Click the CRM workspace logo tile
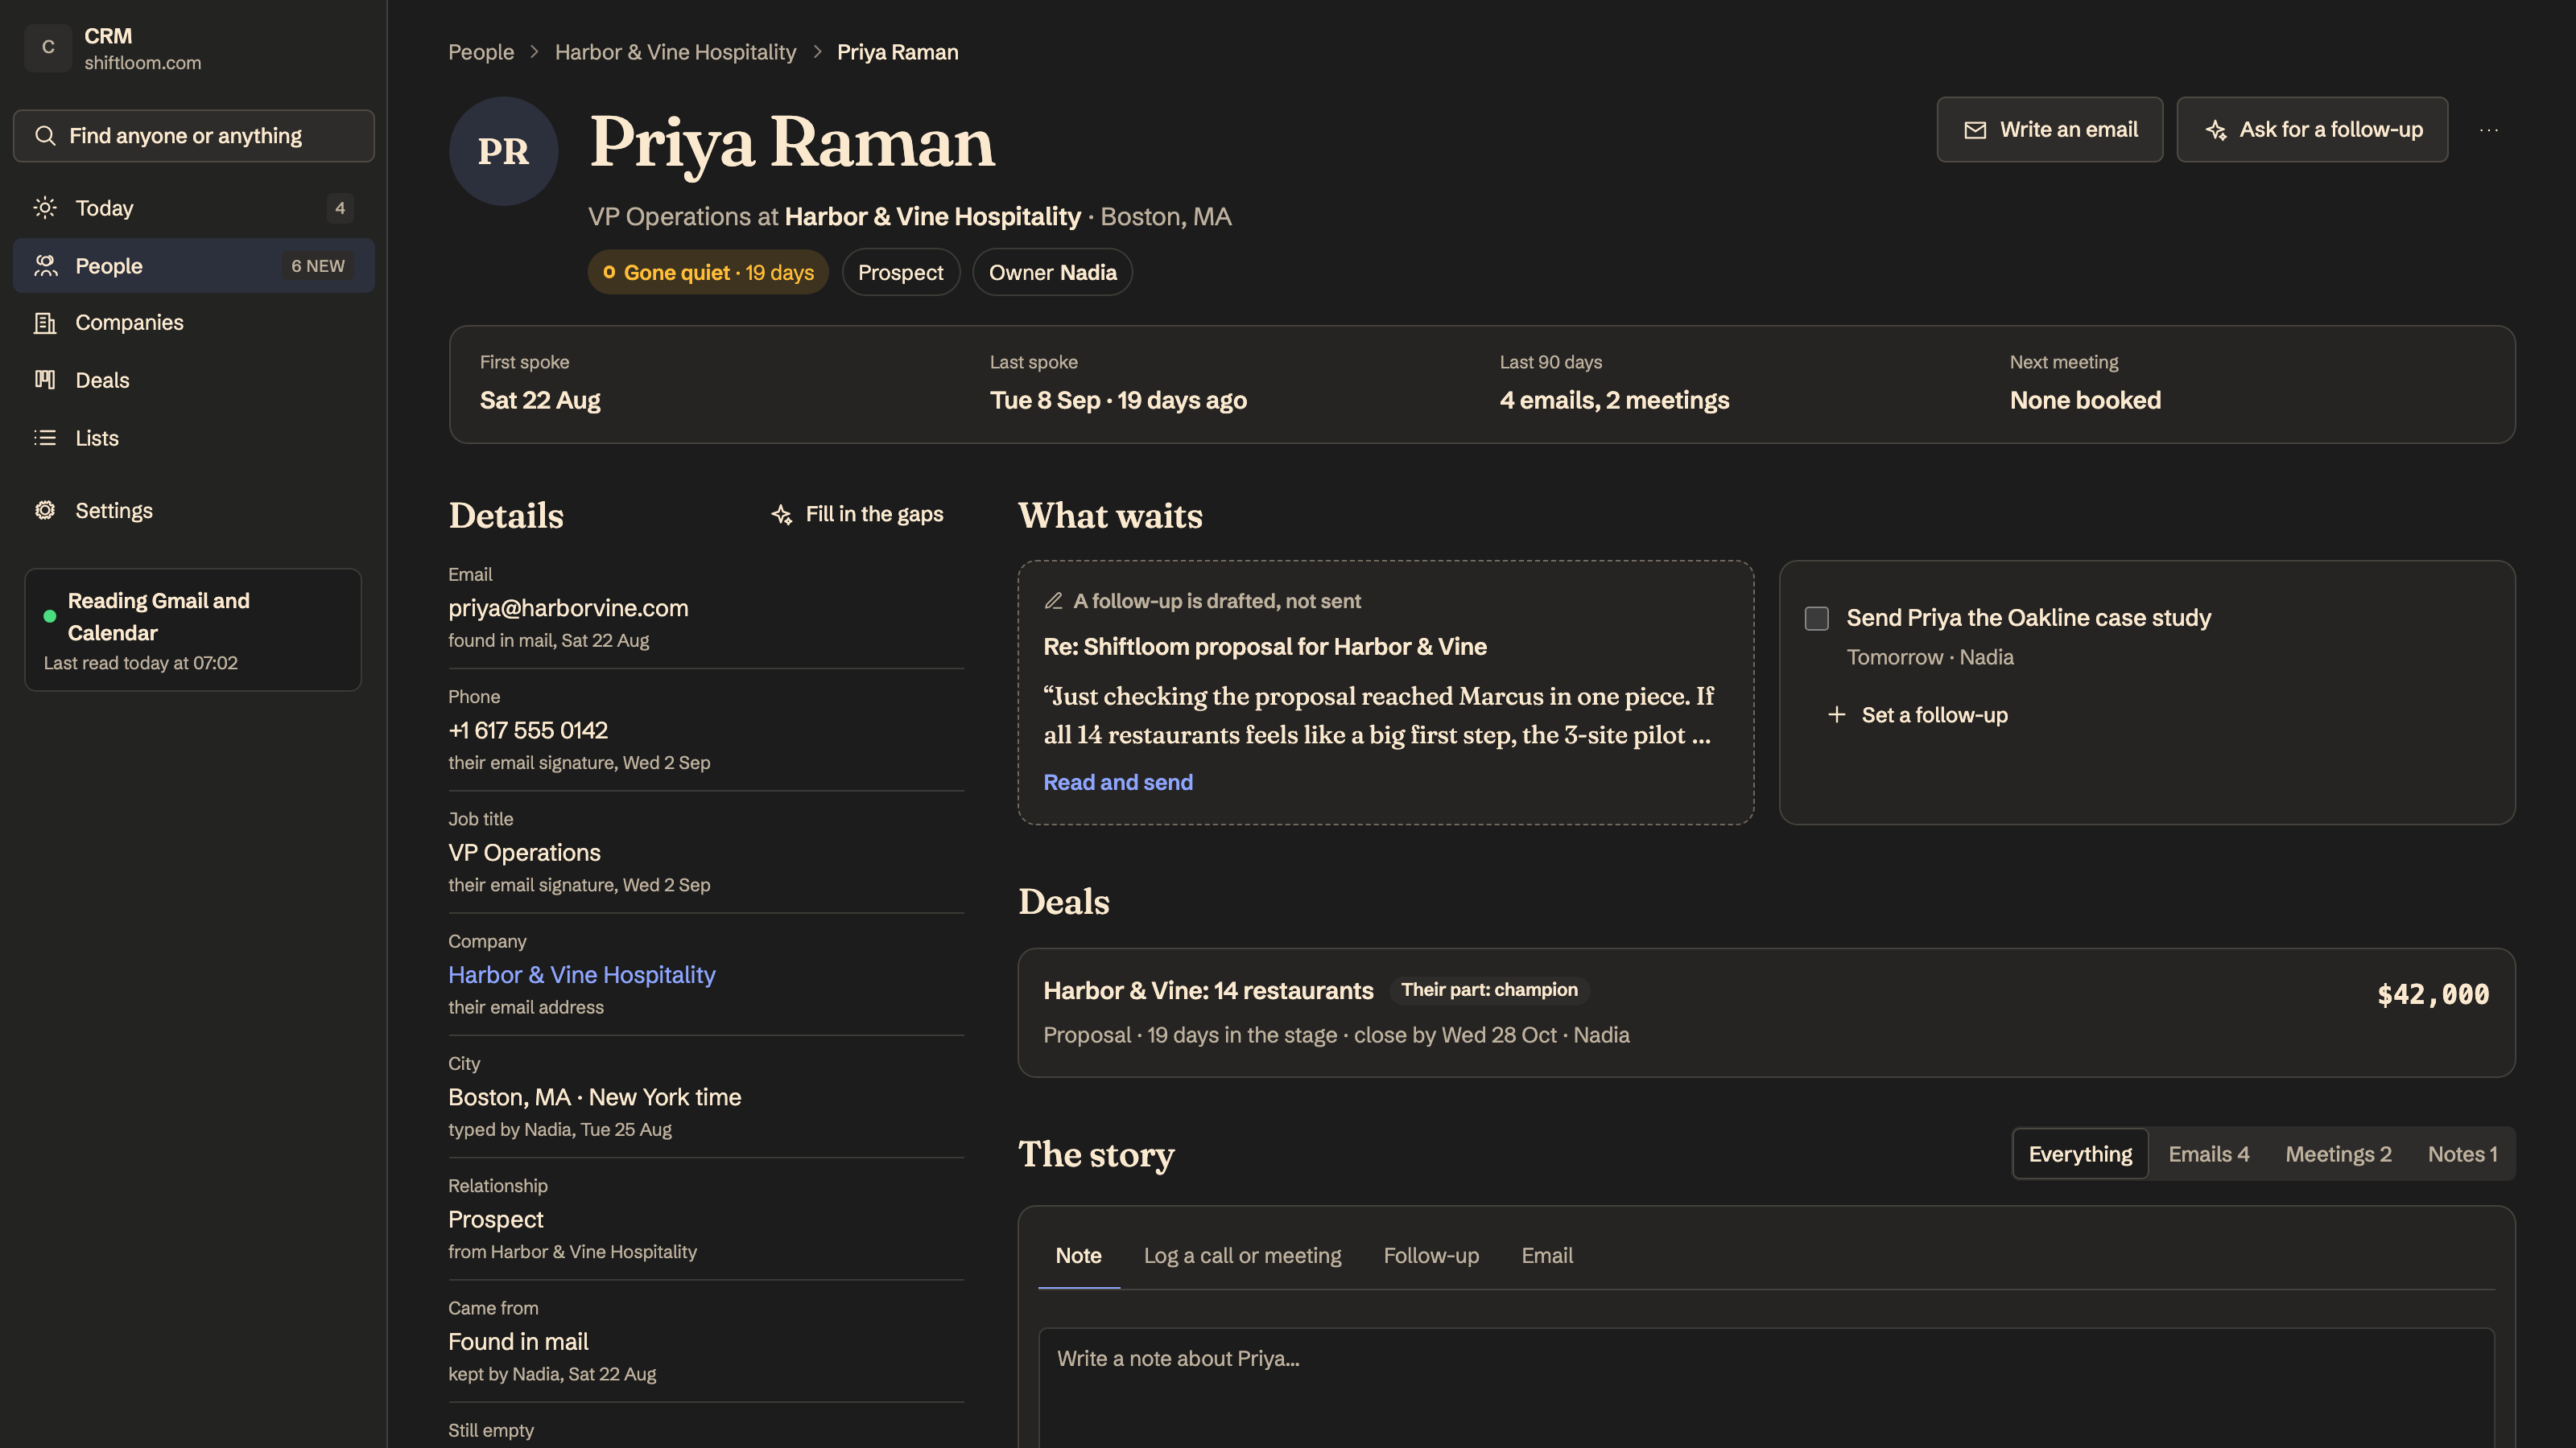The image size is (2576, 1448). click(47, 48)
